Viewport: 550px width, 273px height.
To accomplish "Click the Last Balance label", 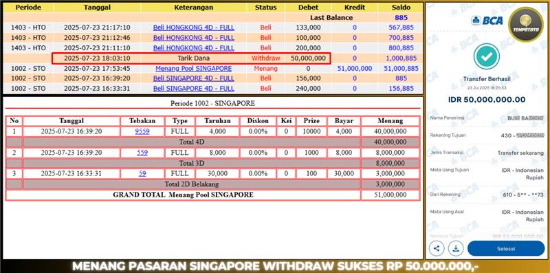I will click(x=331, y=18).
